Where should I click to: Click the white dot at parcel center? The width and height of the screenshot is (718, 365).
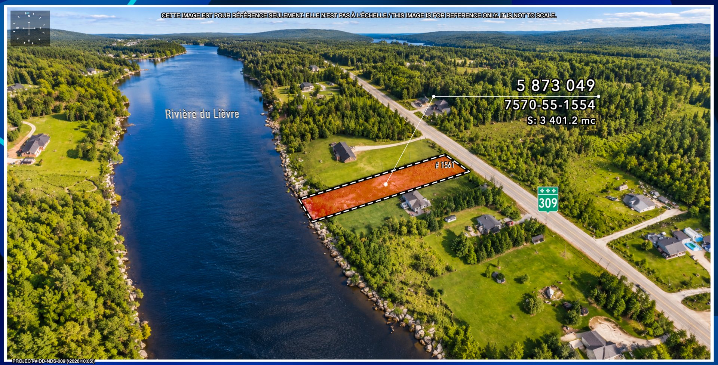pyautogui.click(x=386, y=184)
